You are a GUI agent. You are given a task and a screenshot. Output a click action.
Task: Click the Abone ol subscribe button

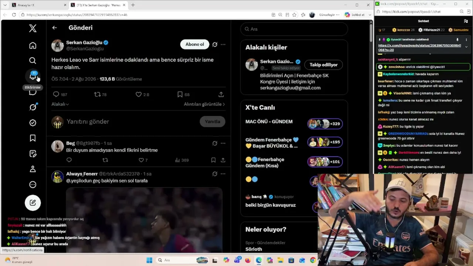[x=195, y=44]
